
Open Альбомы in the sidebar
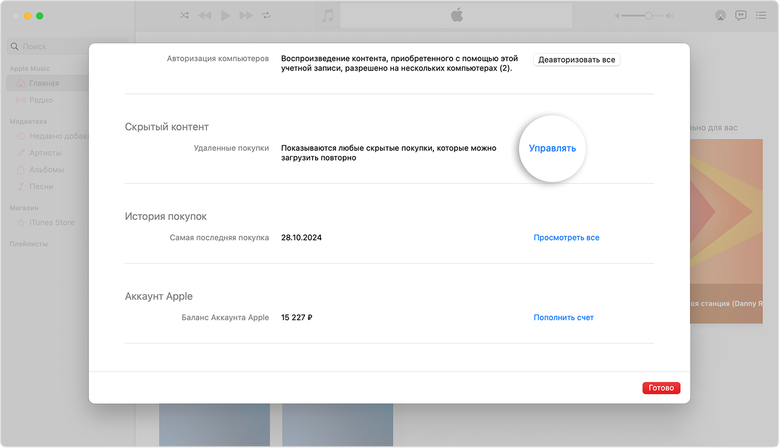pos(47,170)
